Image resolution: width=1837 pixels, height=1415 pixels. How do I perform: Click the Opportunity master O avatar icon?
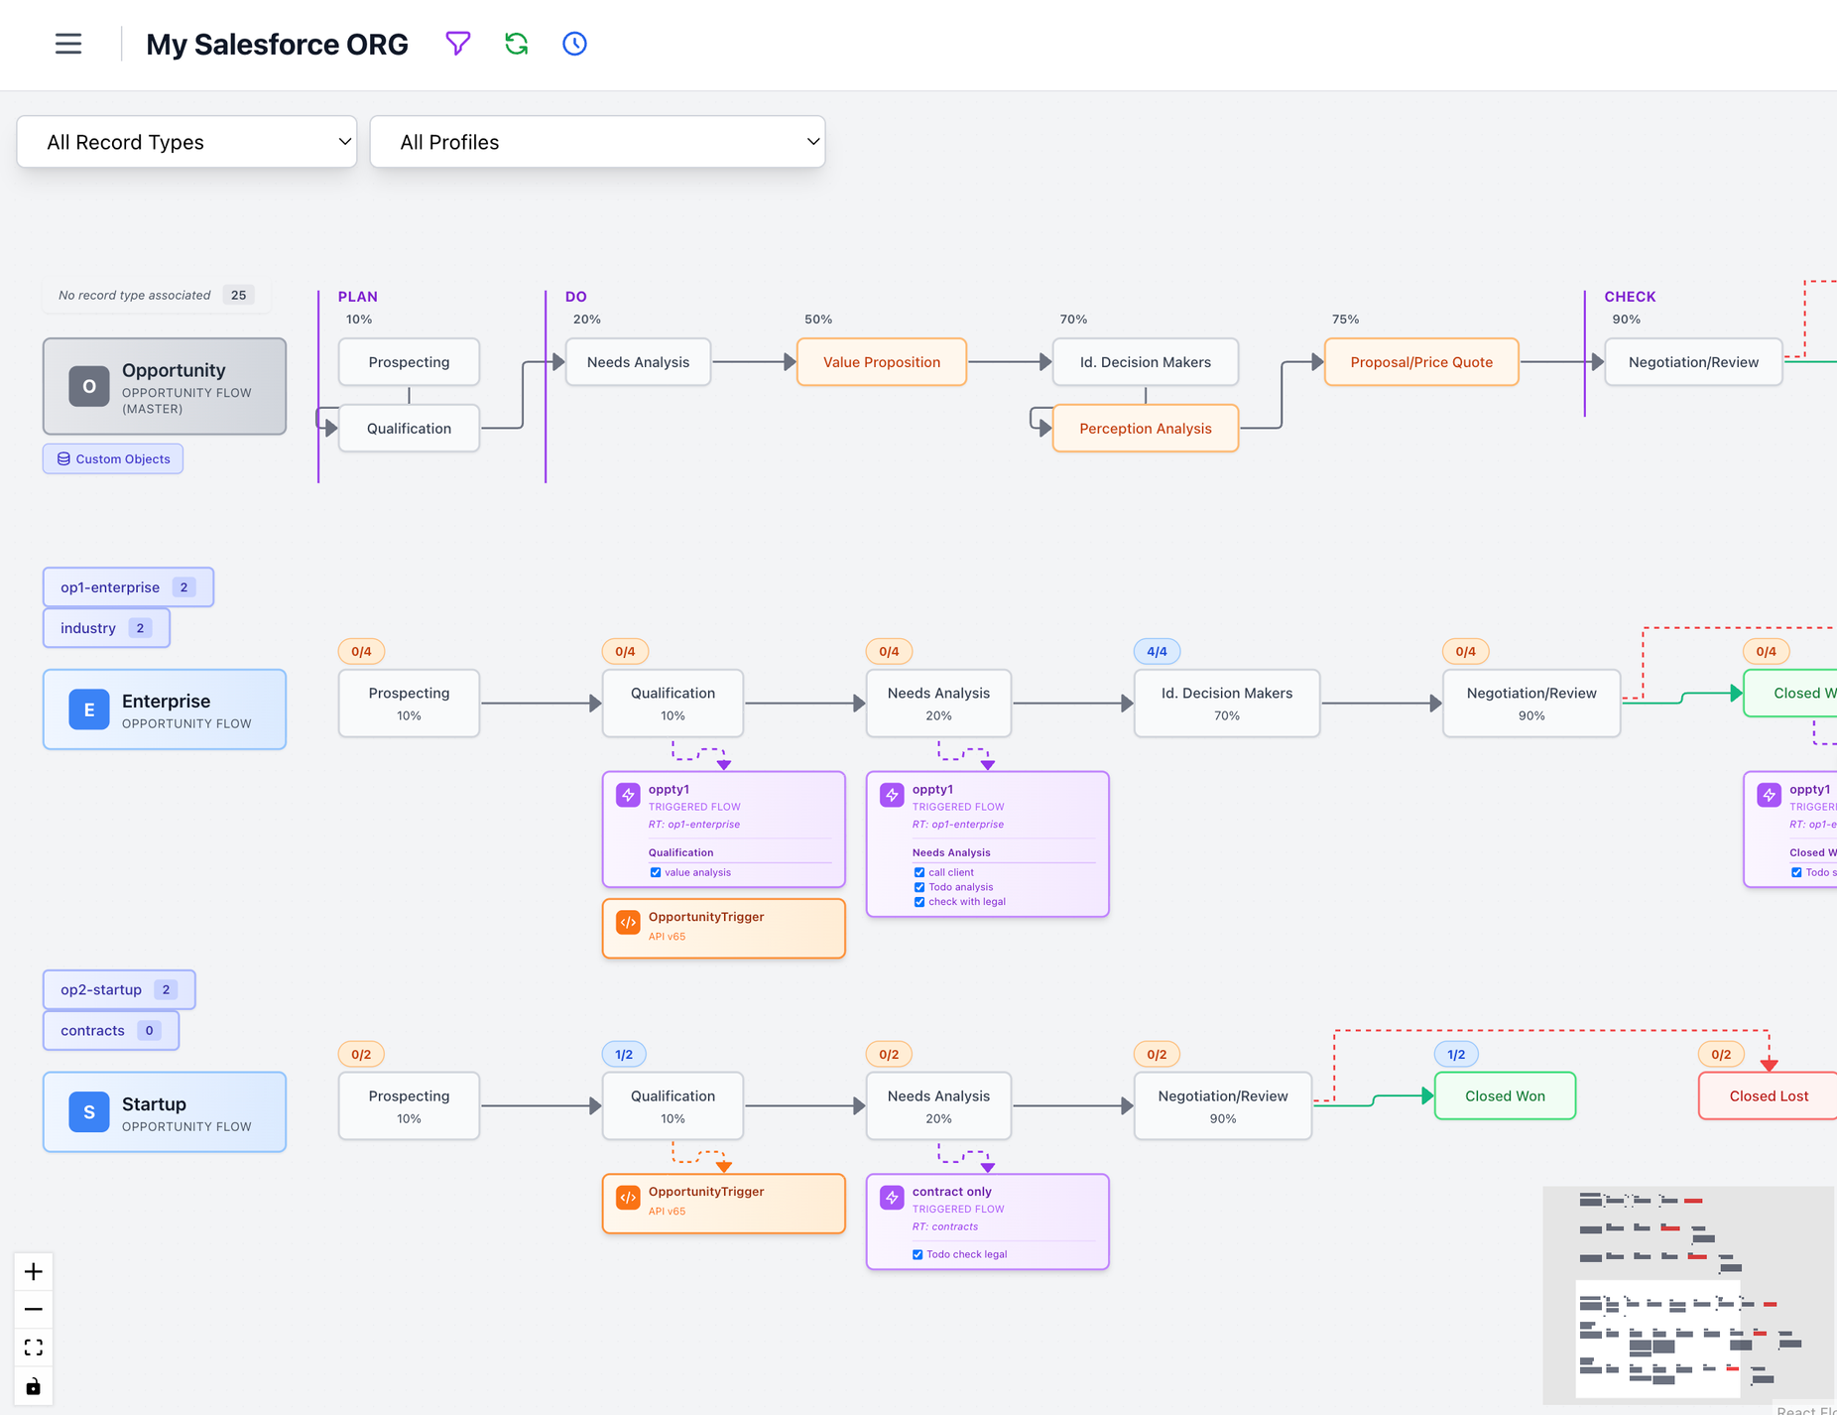pyautogui.click(x=89, y=386)
